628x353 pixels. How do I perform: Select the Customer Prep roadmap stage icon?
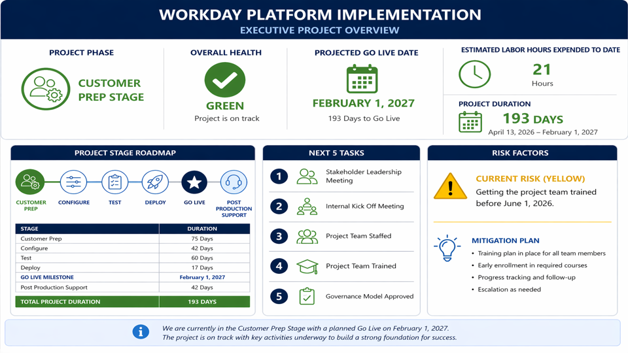coord(30,182)
